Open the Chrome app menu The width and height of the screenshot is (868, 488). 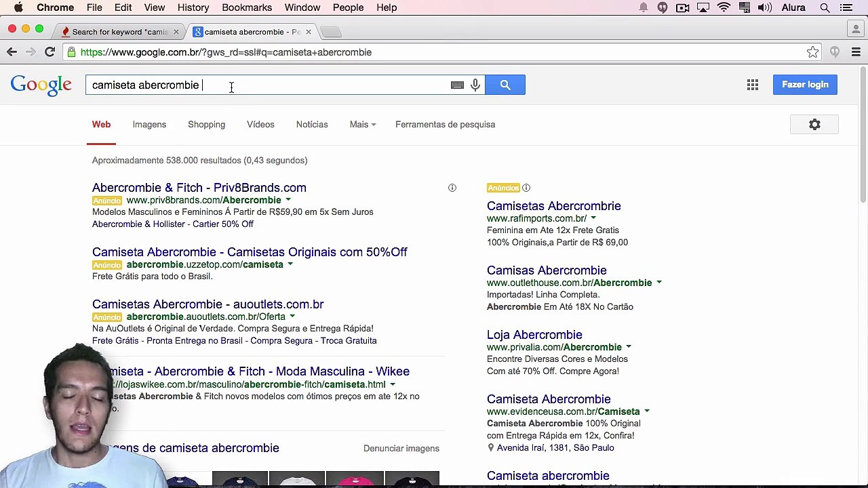coord(56,7)
